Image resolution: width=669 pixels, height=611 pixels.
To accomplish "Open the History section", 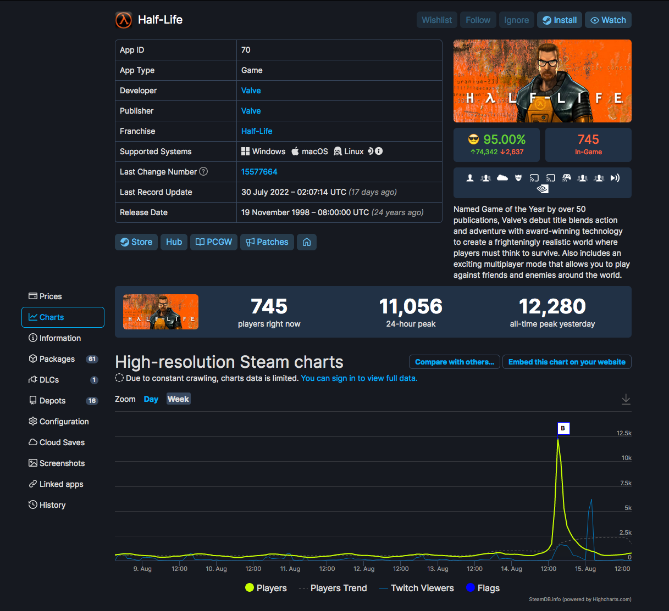I will (63, 505).
